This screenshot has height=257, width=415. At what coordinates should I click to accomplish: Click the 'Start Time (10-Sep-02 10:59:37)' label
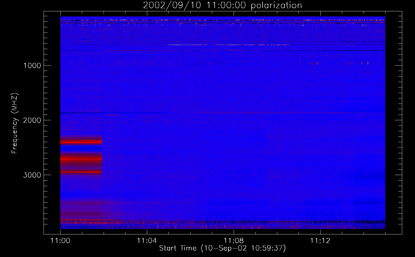pos(222,248)
